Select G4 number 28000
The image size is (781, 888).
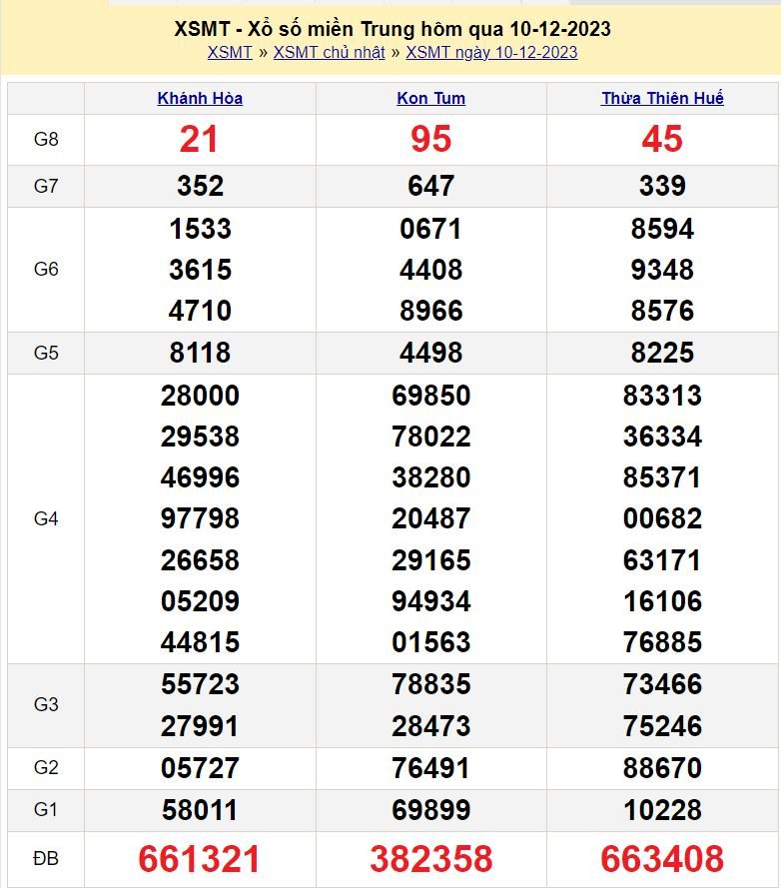[x=200, y=396]
